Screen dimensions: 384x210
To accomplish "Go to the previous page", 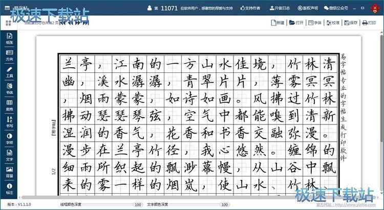I will click(x=70, y=23).
